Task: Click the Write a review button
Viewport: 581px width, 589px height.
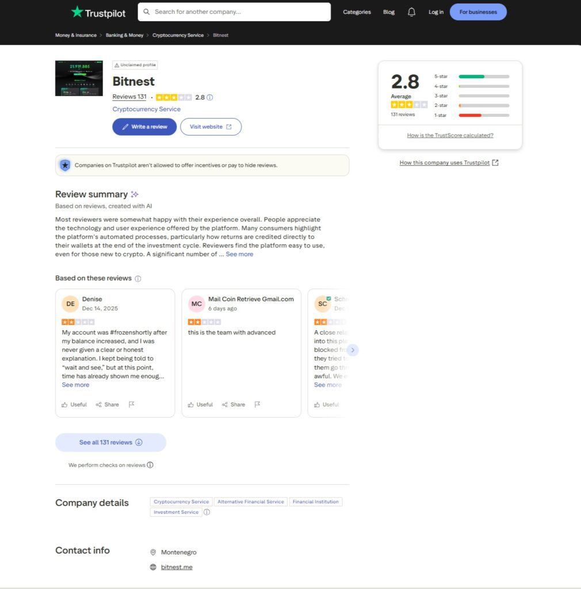Action: pos(144,127)
